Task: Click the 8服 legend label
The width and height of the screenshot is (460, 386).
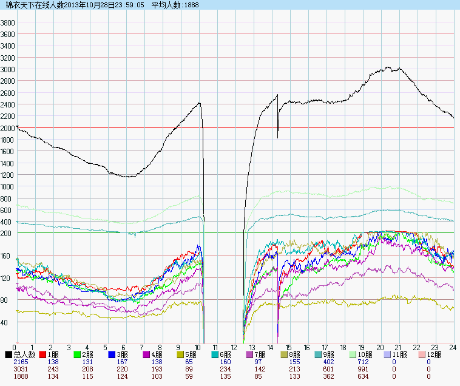Action: (294, 354)
